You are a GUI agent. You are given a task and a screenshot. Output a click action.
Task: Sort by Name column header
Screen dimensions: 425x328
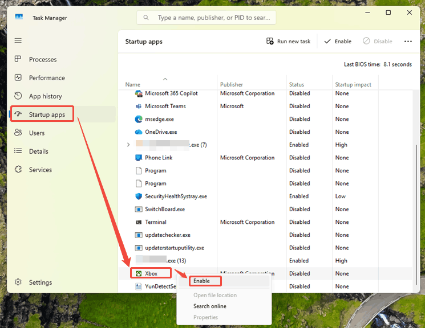[x=132, y=84]
